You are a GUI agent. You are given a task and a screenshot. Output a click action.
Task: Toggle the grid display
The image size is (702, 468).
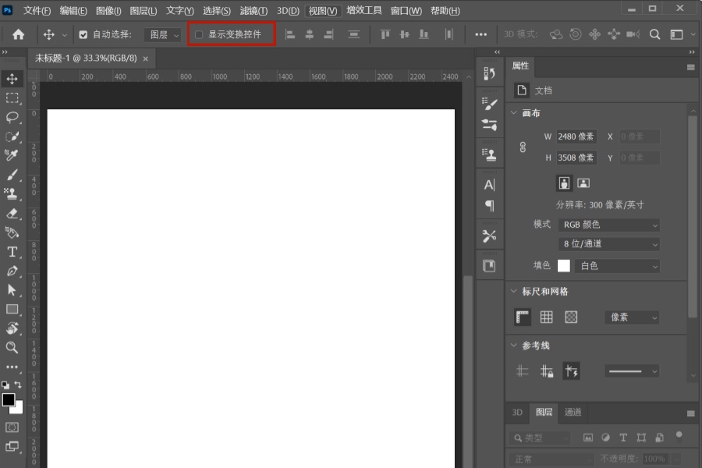[x=546, y=317]
